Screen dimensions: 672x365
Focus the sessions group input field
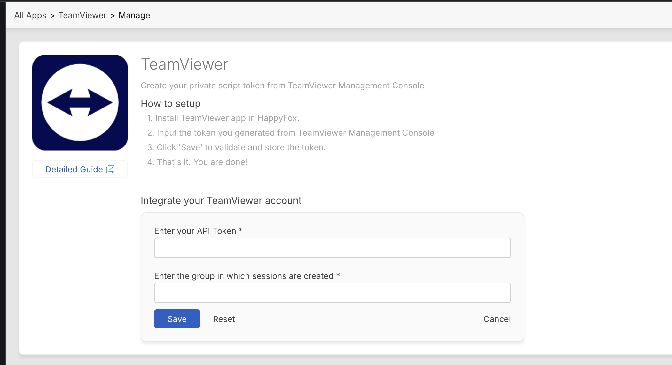tap(332, 293)
